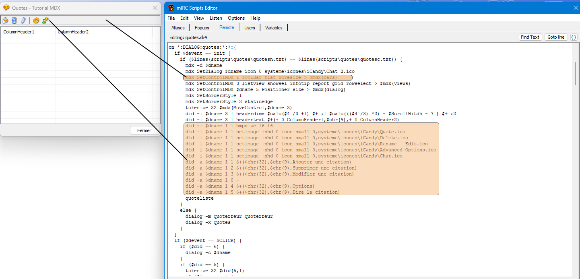Click the curly braces bracket check button

pos(574,37)
